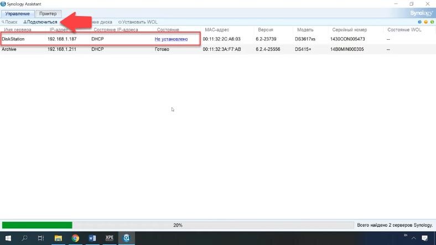The image size is (436, 245).
Task: Click the DHCP cell in Archive row
Action: [x=97, y=49]
